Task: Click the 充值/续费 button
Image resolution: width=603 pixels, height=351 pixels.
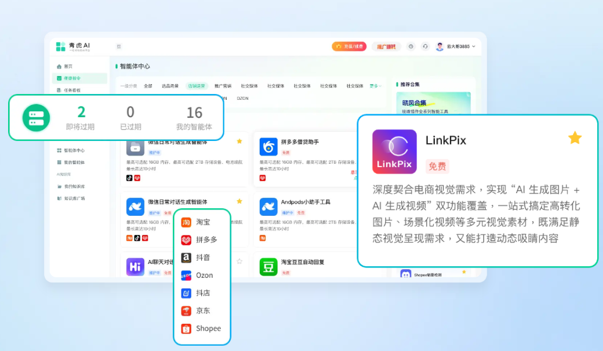Action: click(x=350, y=46)
